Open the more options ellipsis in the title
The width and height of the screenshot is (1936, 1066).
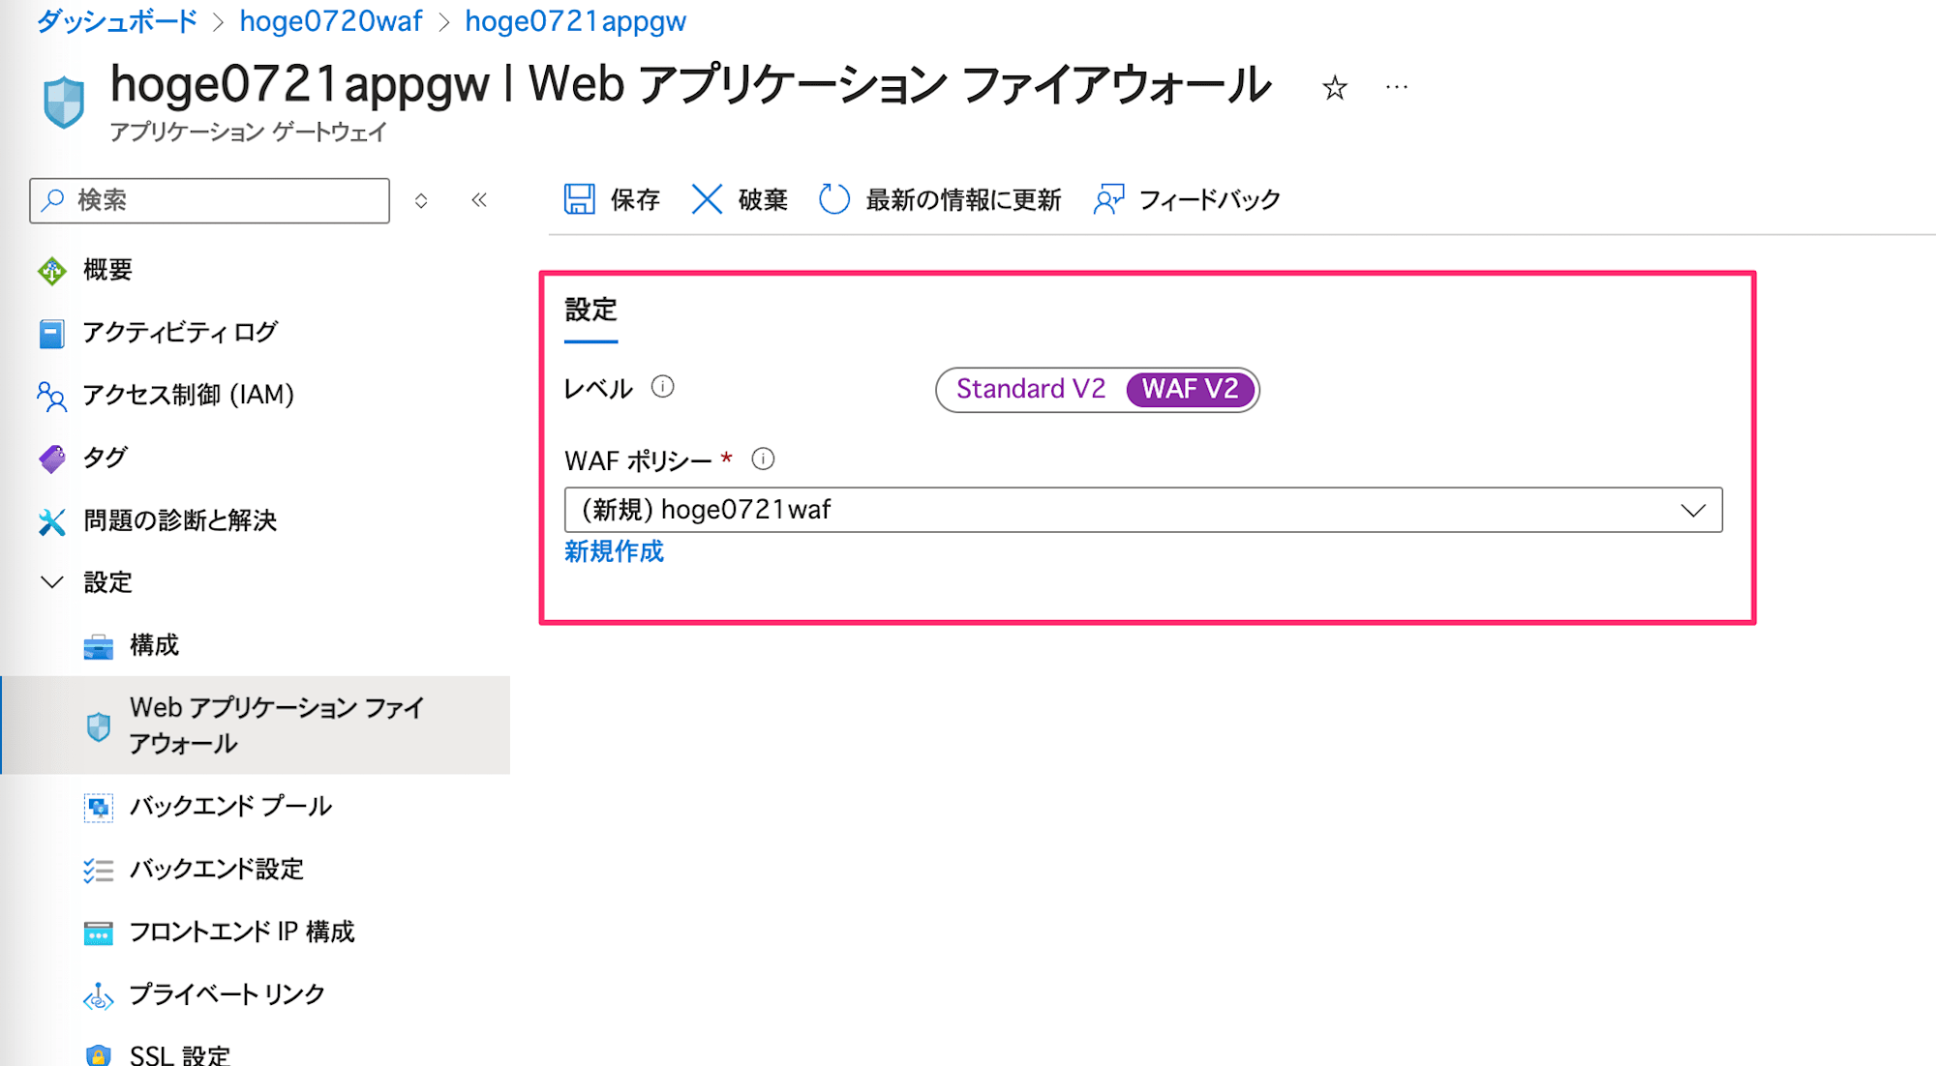click(x=1397, y=87)
